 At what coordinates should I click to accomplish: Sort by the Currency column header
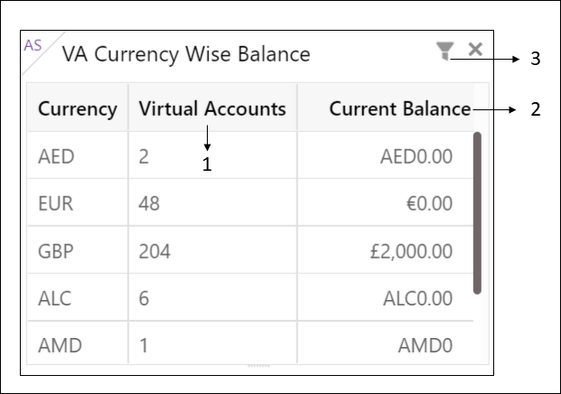78,108
